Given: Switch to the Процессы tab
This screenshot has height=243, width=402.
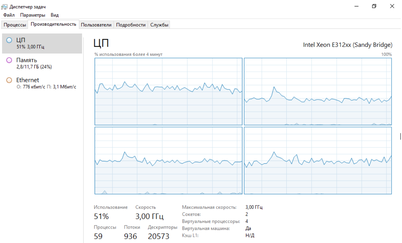Looking at the screenshot, I should coord(15,25).
